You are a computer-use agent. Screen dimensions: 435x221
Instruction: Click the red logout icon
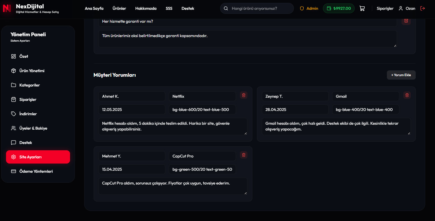pyautogui.click(x=423, y=8)
